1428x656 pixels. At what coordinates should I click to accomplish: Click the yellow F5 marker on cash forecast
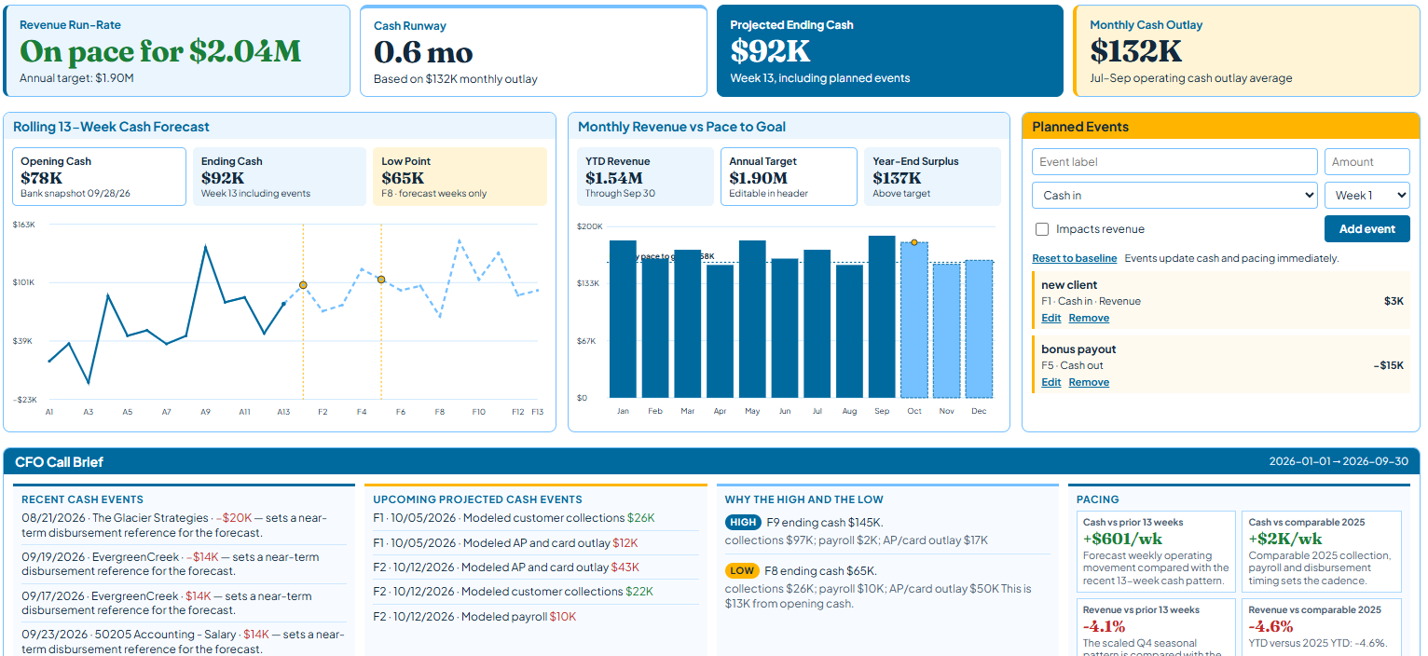381,279
